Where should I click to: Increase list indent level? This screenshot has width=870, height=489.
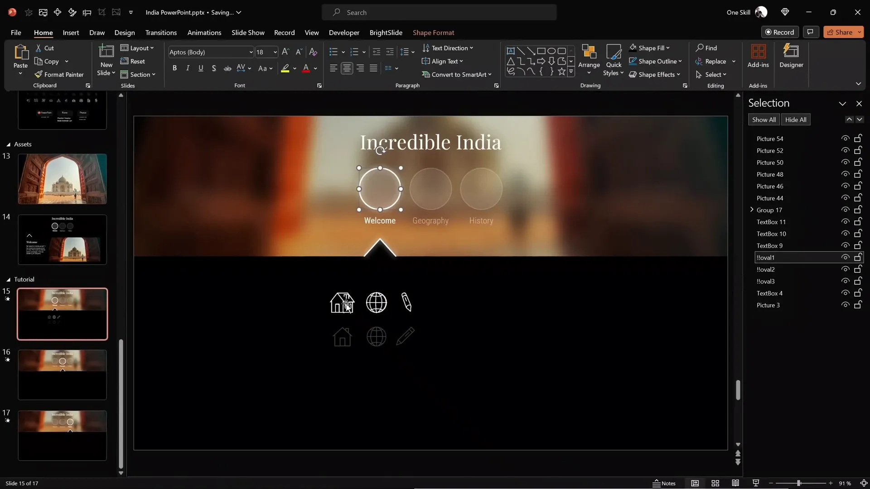[390, 52]
